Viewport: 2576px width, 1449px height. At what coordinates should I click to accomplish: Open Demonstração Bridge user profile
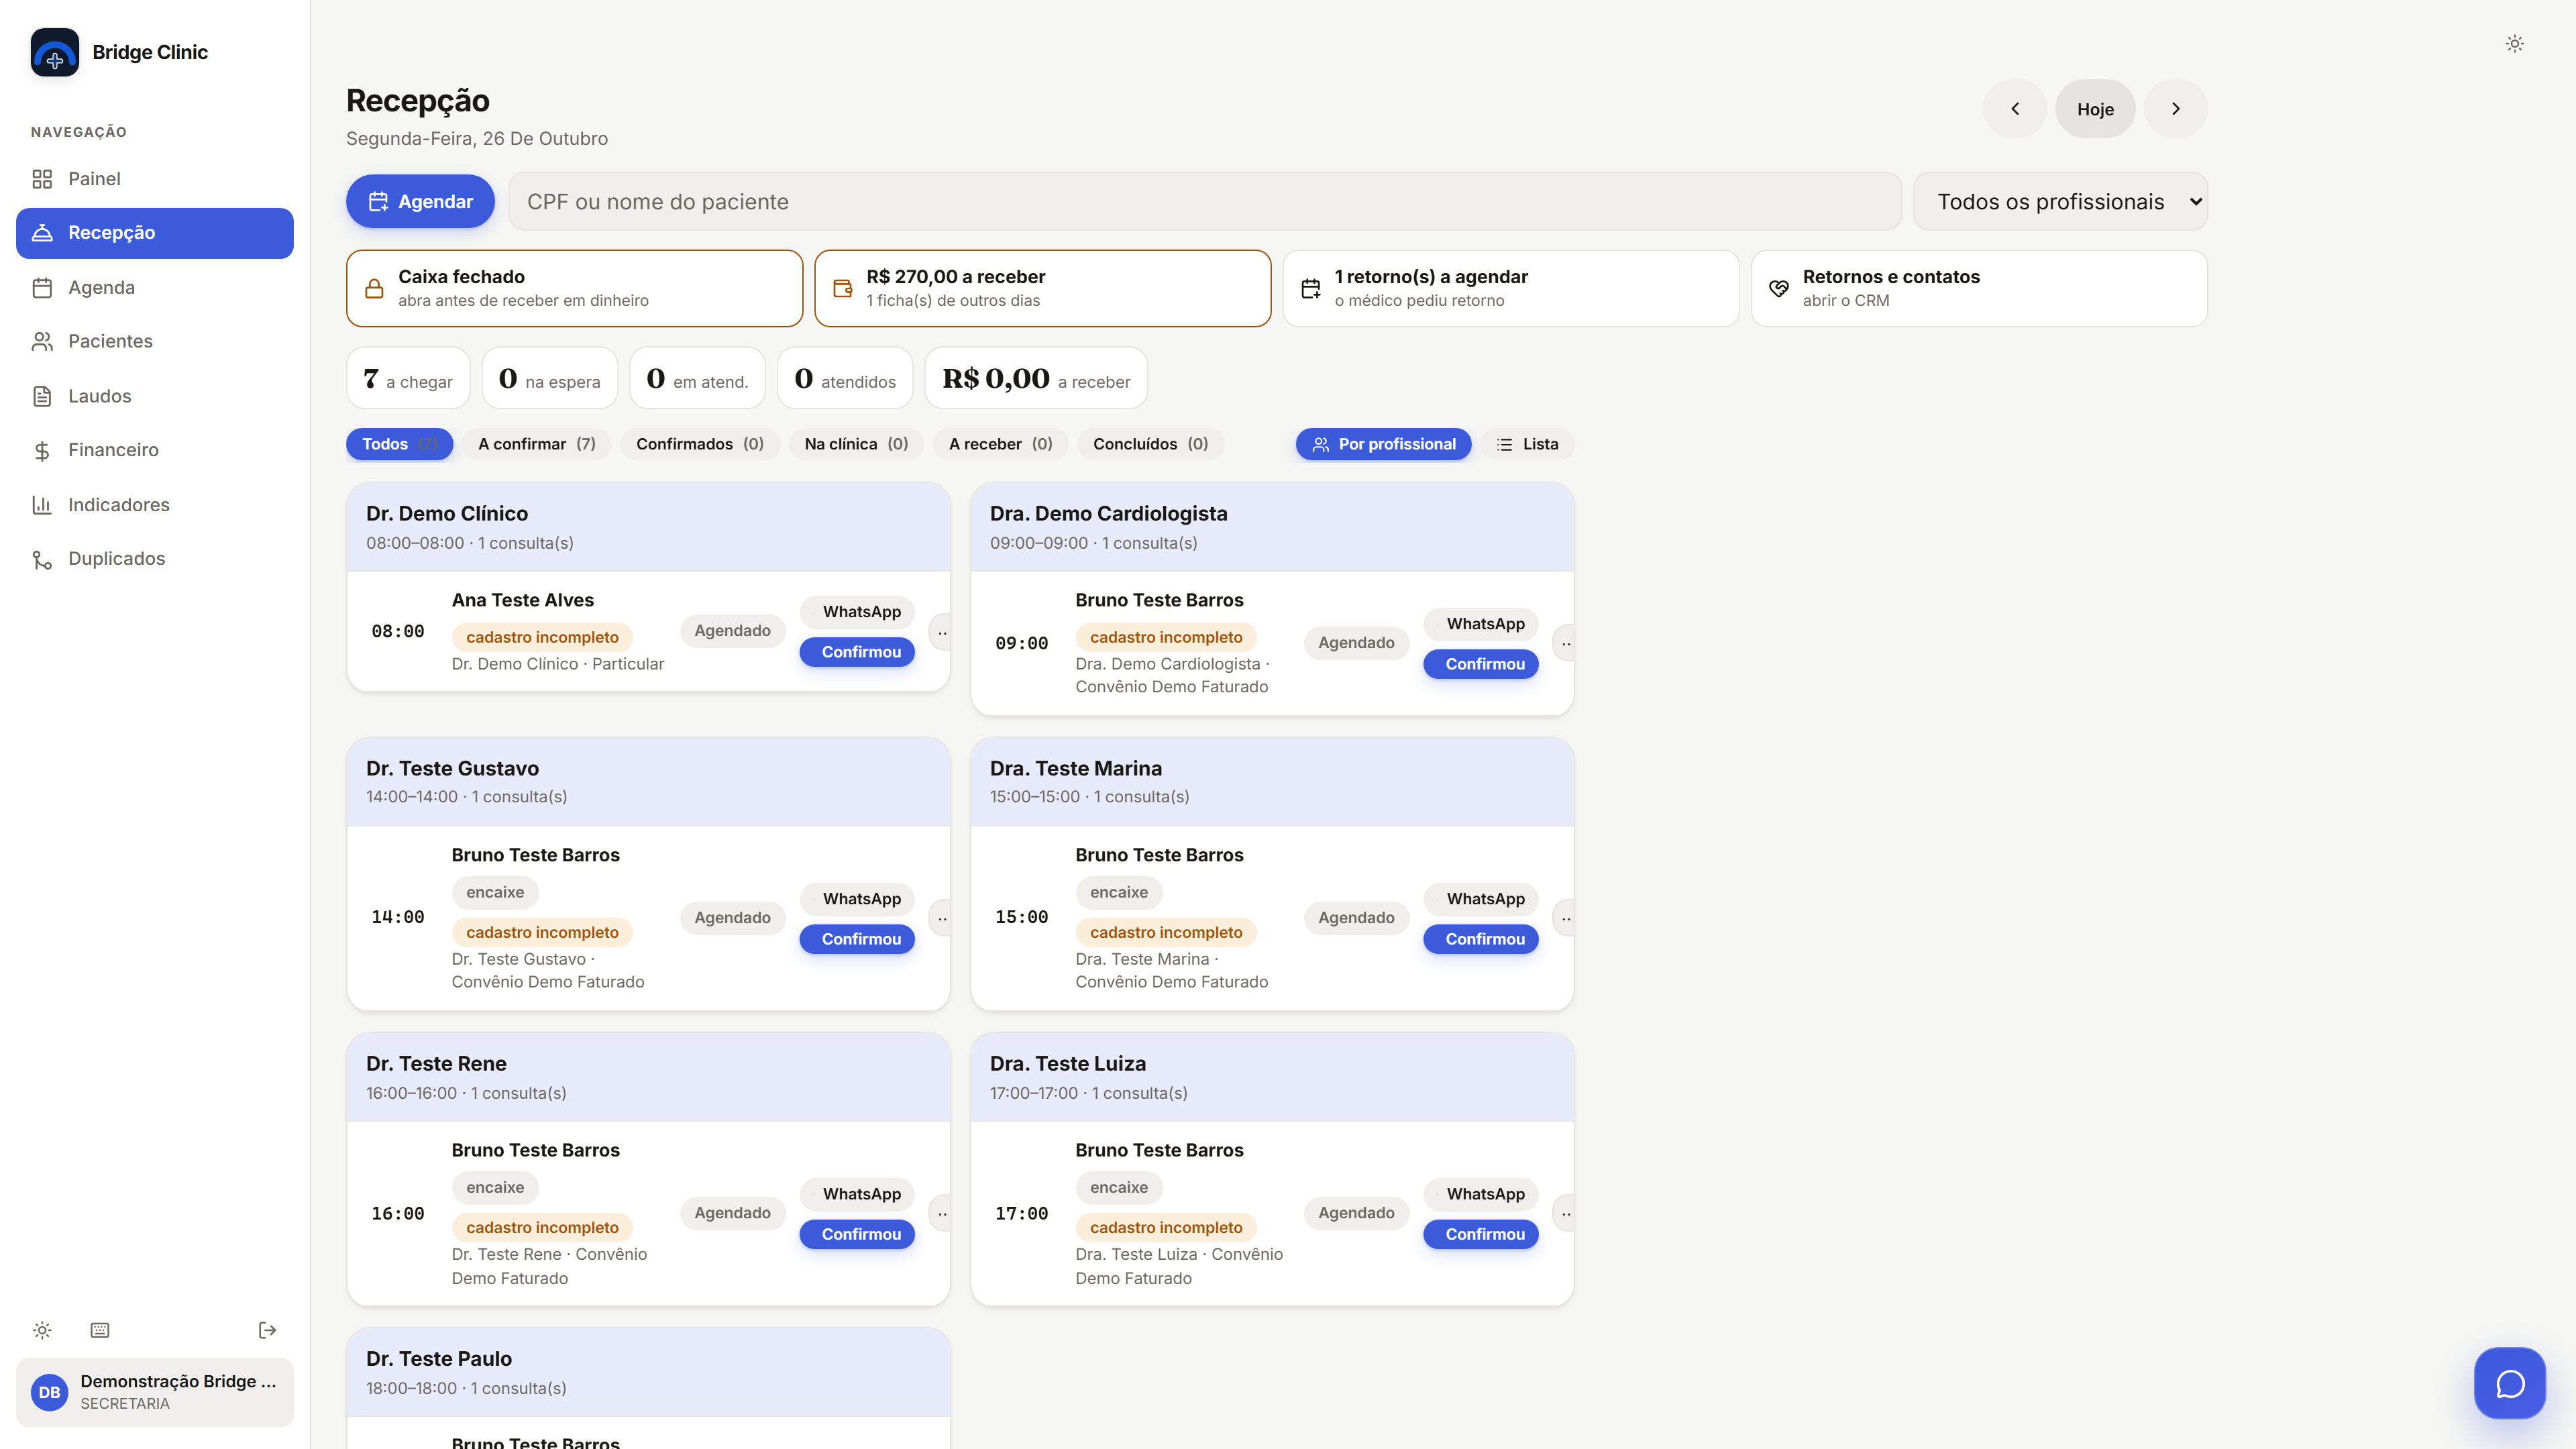click(155, 1392)
